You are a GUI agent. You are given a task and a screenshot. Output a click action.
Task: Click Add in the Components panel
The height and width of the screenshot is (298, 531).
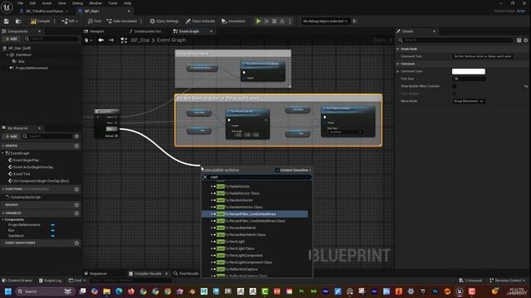(x=11, y=39)
